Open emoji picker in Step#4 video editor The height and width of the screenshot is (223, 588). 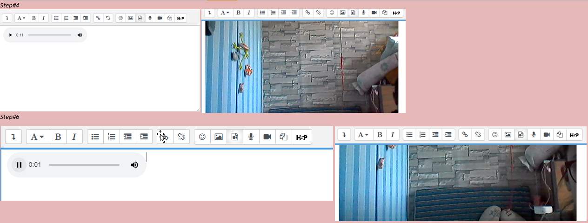coord(332,13)
